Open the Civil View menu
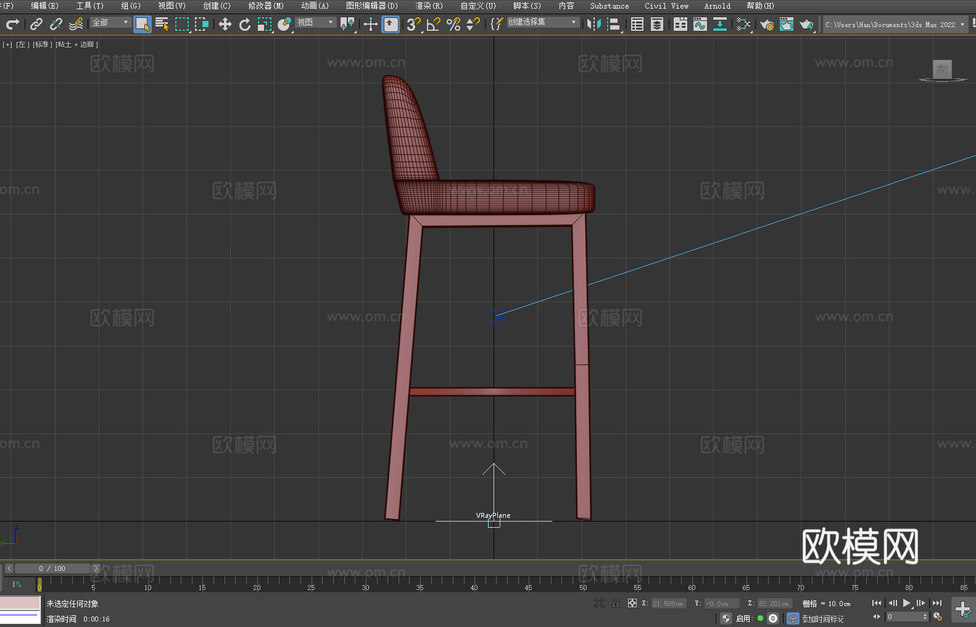 666,6
